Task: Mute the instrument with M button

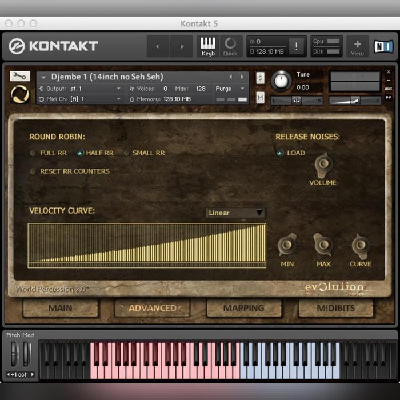Action: coord(261,98)
